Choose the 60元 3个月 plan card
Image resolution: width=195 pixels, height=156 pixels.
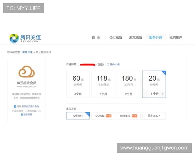(78, 84)
